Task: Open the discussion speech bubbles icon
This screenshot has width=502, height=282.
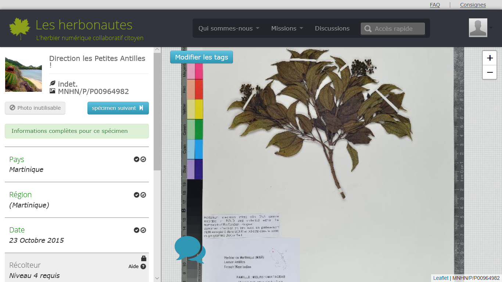Action: tap(190, 249)
